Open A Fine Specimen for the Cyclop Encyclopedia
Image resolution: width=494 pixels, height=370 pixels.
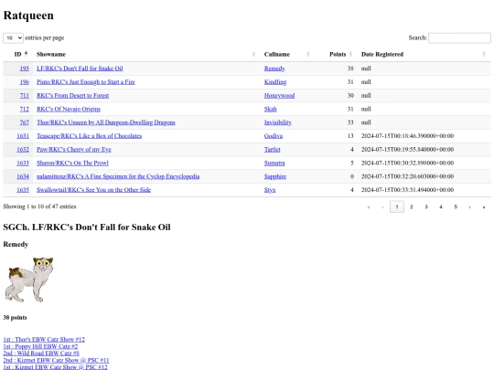pyautogui.click(x=118, y=176)
